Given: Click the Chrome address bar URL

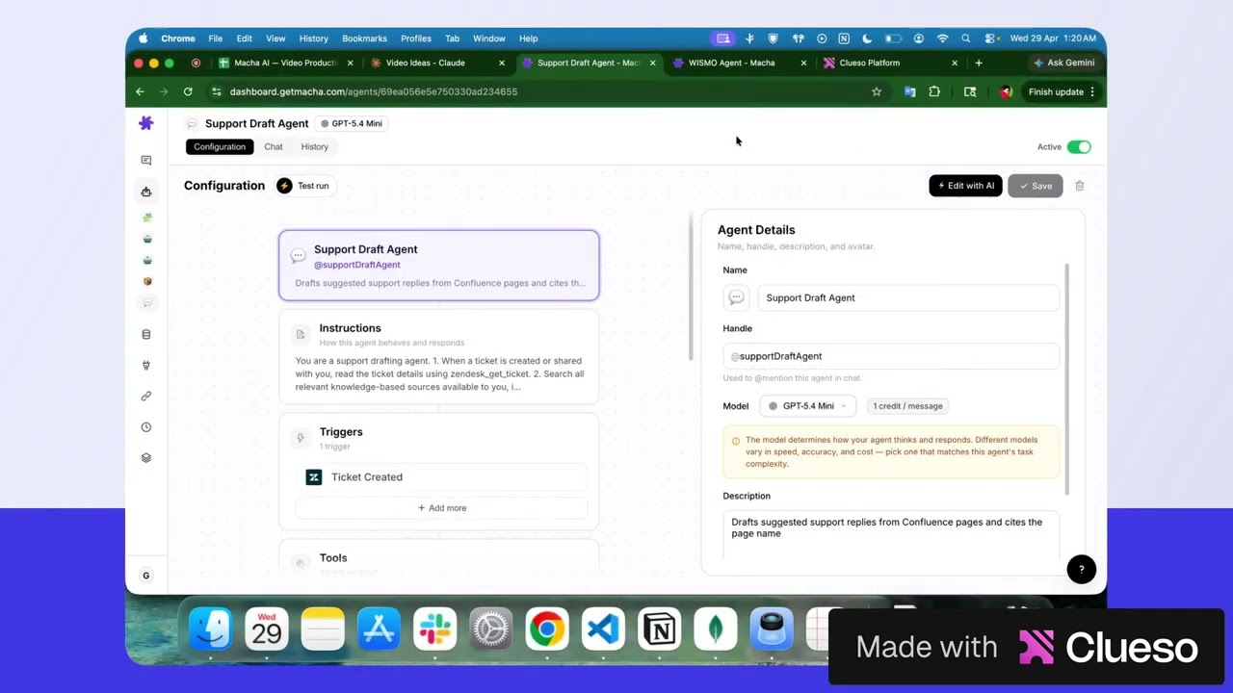Looking at the screenshot, I should click(374, 91).
